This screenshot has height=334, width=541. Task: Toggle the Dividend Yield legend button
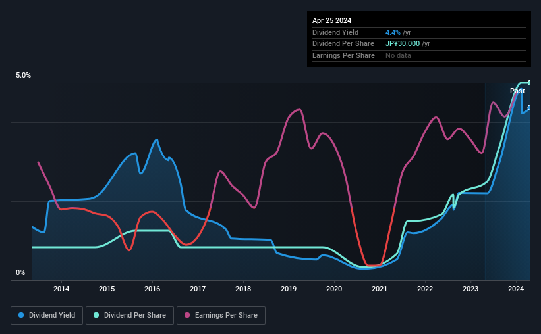click(x=47, y=315)
